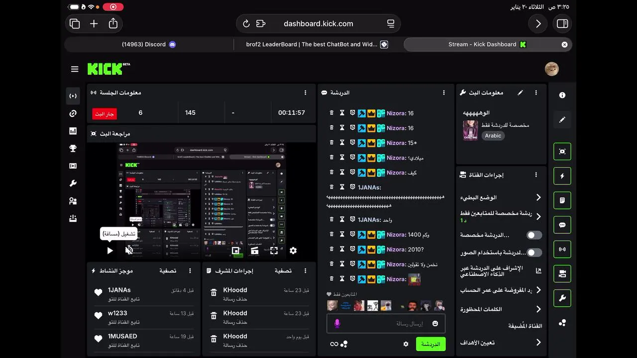The image size is (637, 358).
Task: Switch to brof2 LeaderBoard browser tab
Action: (x=317, y=44)
